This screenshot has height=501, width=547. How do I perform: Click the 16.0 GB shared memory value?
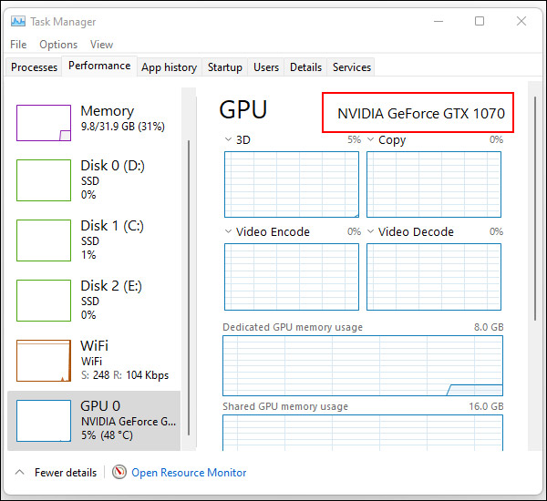pyautogui.click(x=486, y=406)
